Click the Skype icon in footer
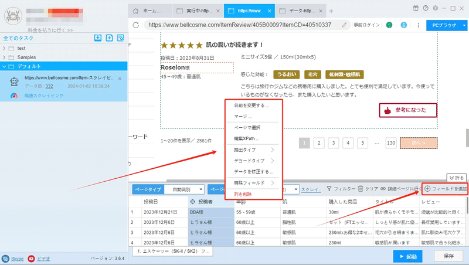Viewport: 469px width, 265px height. coord(5,259)
